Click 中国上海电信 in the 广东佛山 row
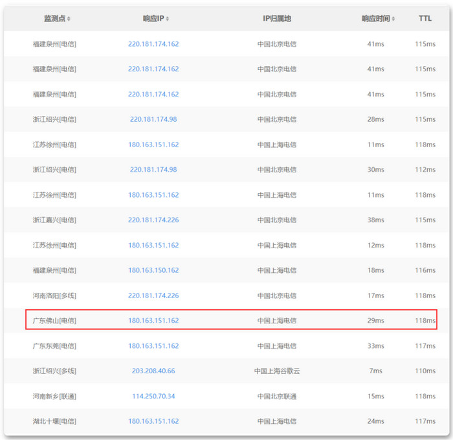The width and height of the screenshot is (453, 440). [x=277, y=321]
